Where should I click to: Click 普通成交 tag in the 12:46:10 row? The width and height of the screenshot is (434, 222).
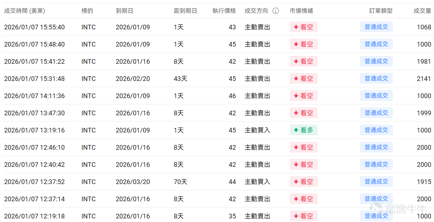click(x=376, y=147)
